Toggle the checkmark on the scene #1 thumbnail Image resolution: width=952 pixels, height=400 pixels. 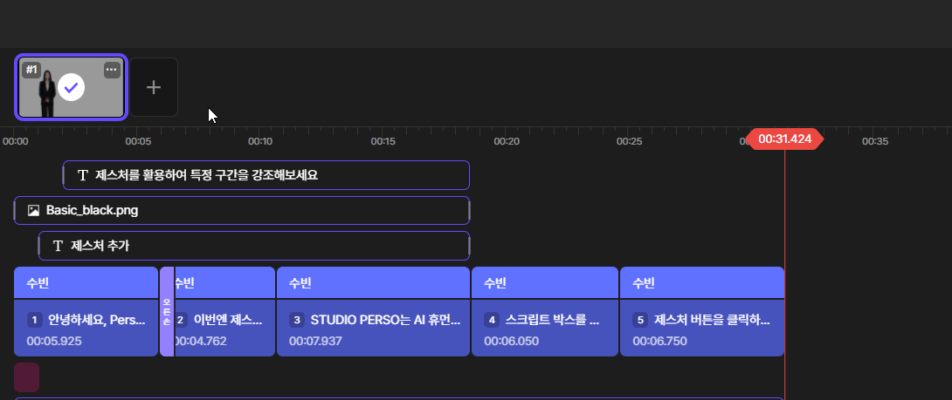(72, 87)
